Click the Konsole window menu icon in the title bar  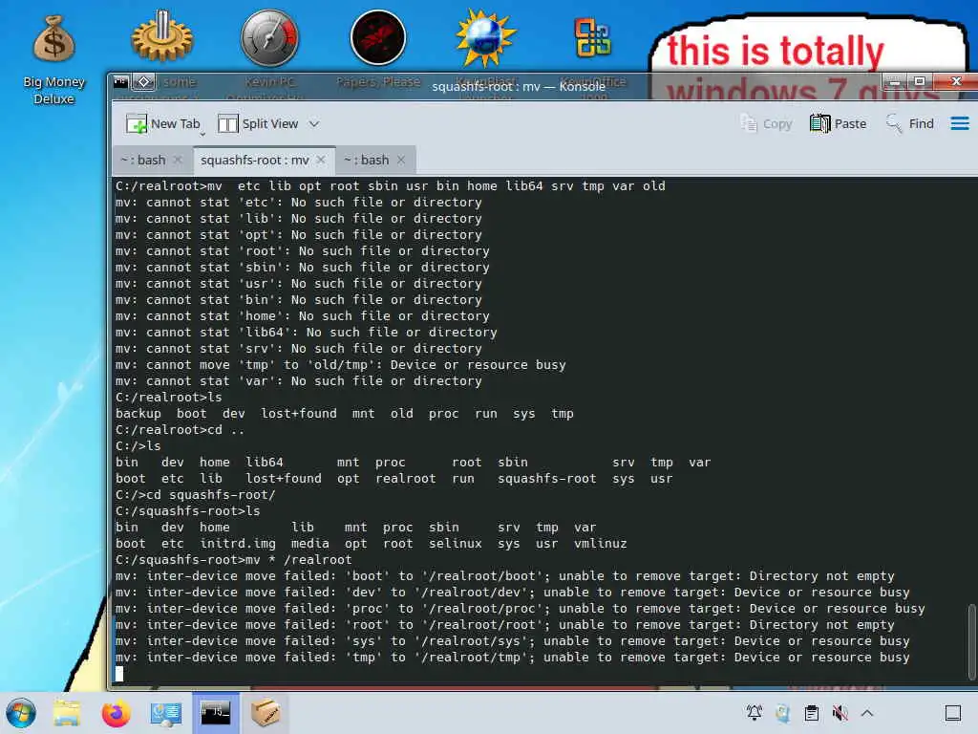[121, 82]
